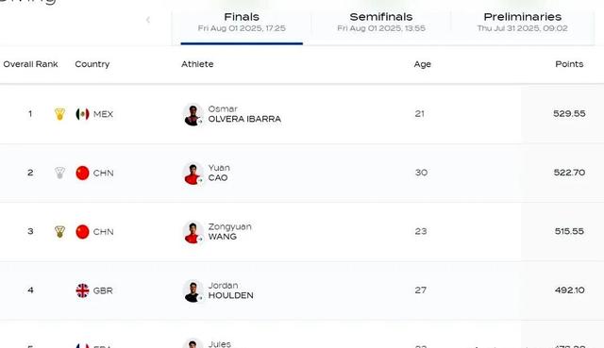Click the bronze medal icon for rank 3
This screenshot has width=604, height=348.
[x=59, y=232]
